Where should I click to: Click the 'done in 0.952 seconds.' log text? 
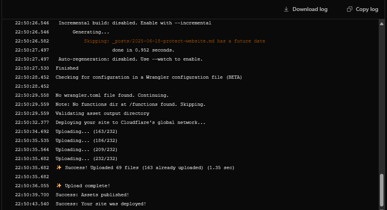143,50
